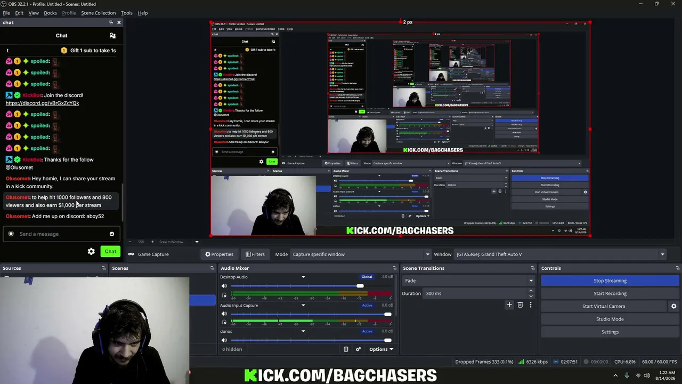Open the Audio Mixer Options dropdown

[381, 349]
